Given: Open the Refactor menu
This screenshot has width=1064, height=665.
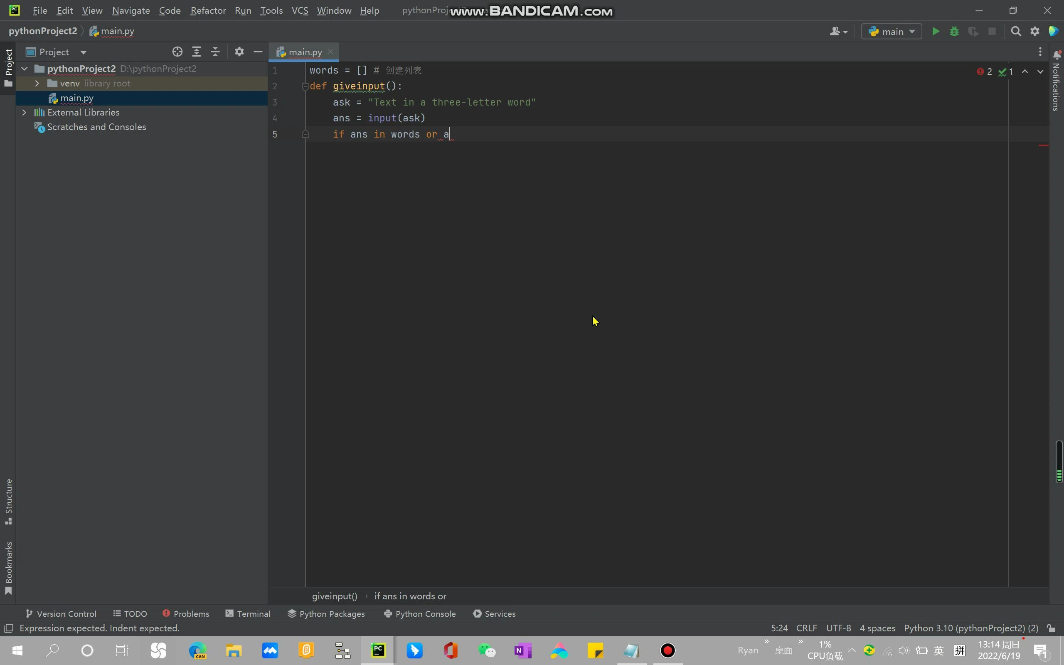Looking at the screenshot, I should click(208, 10).
